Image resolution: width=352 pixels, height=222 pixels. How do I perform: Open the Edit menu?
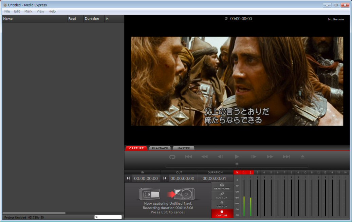coord(17,11)
